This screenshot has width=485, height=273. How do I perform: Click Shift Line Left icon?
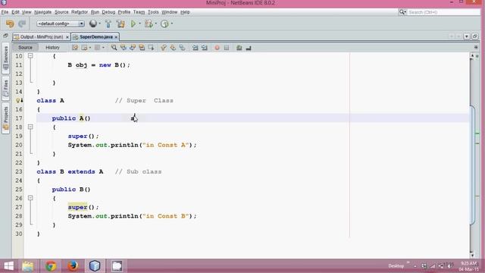point(196,48)
